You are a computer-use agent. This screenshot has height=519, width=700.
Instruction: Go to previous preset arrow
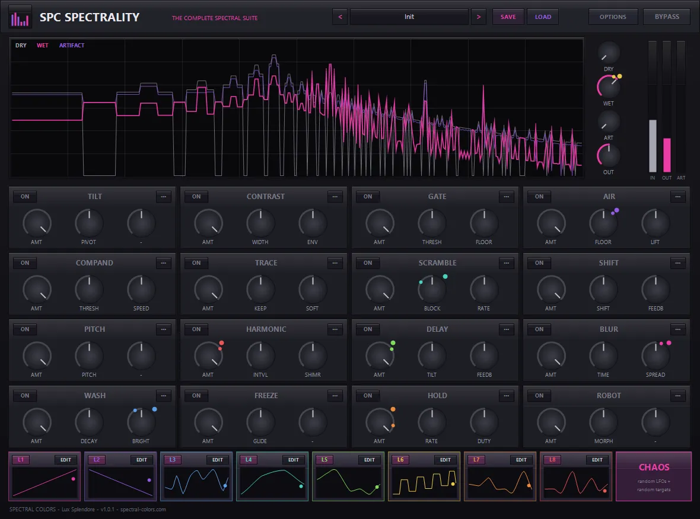[x=340, y=17]
